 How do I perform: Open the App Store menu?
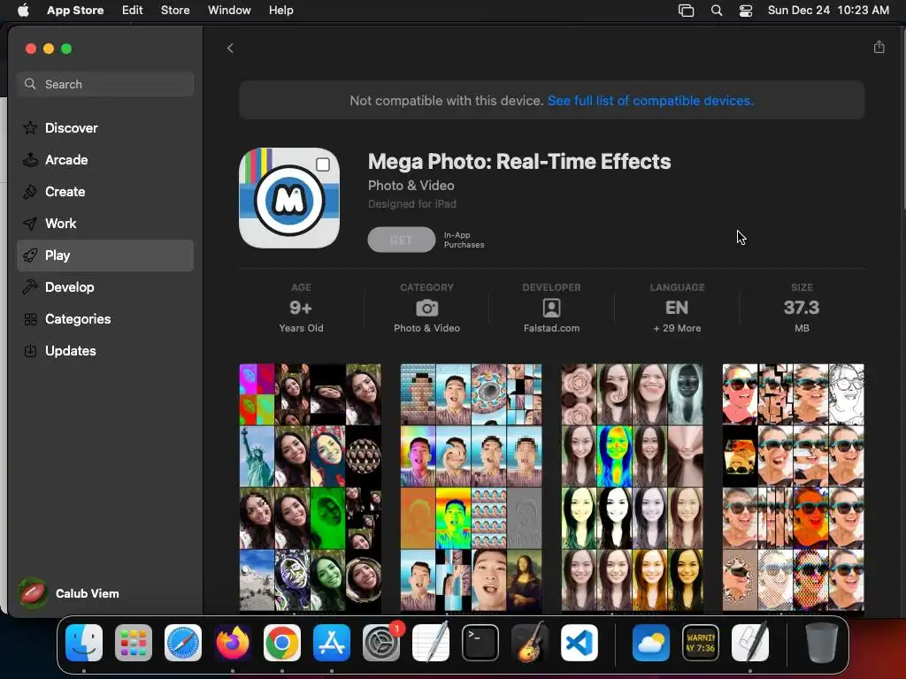coord(75,10)
